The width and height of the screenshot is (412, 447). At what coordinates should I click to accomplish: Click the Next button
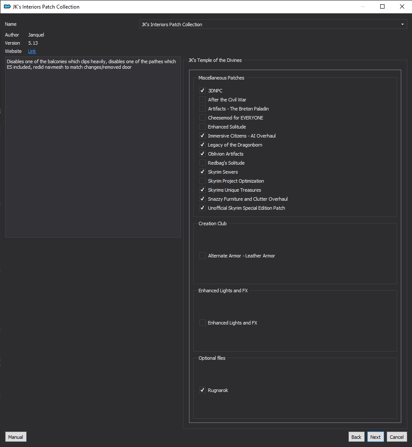click(375, 437)
